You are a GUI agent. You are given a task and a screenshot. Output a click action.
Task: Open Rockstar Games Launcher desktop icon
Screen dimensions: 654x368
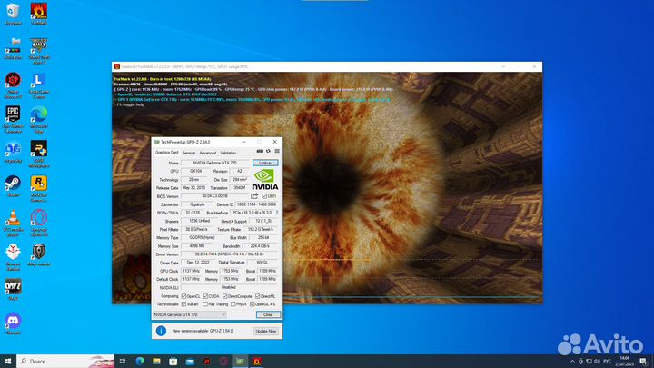(x=38, y=188)
